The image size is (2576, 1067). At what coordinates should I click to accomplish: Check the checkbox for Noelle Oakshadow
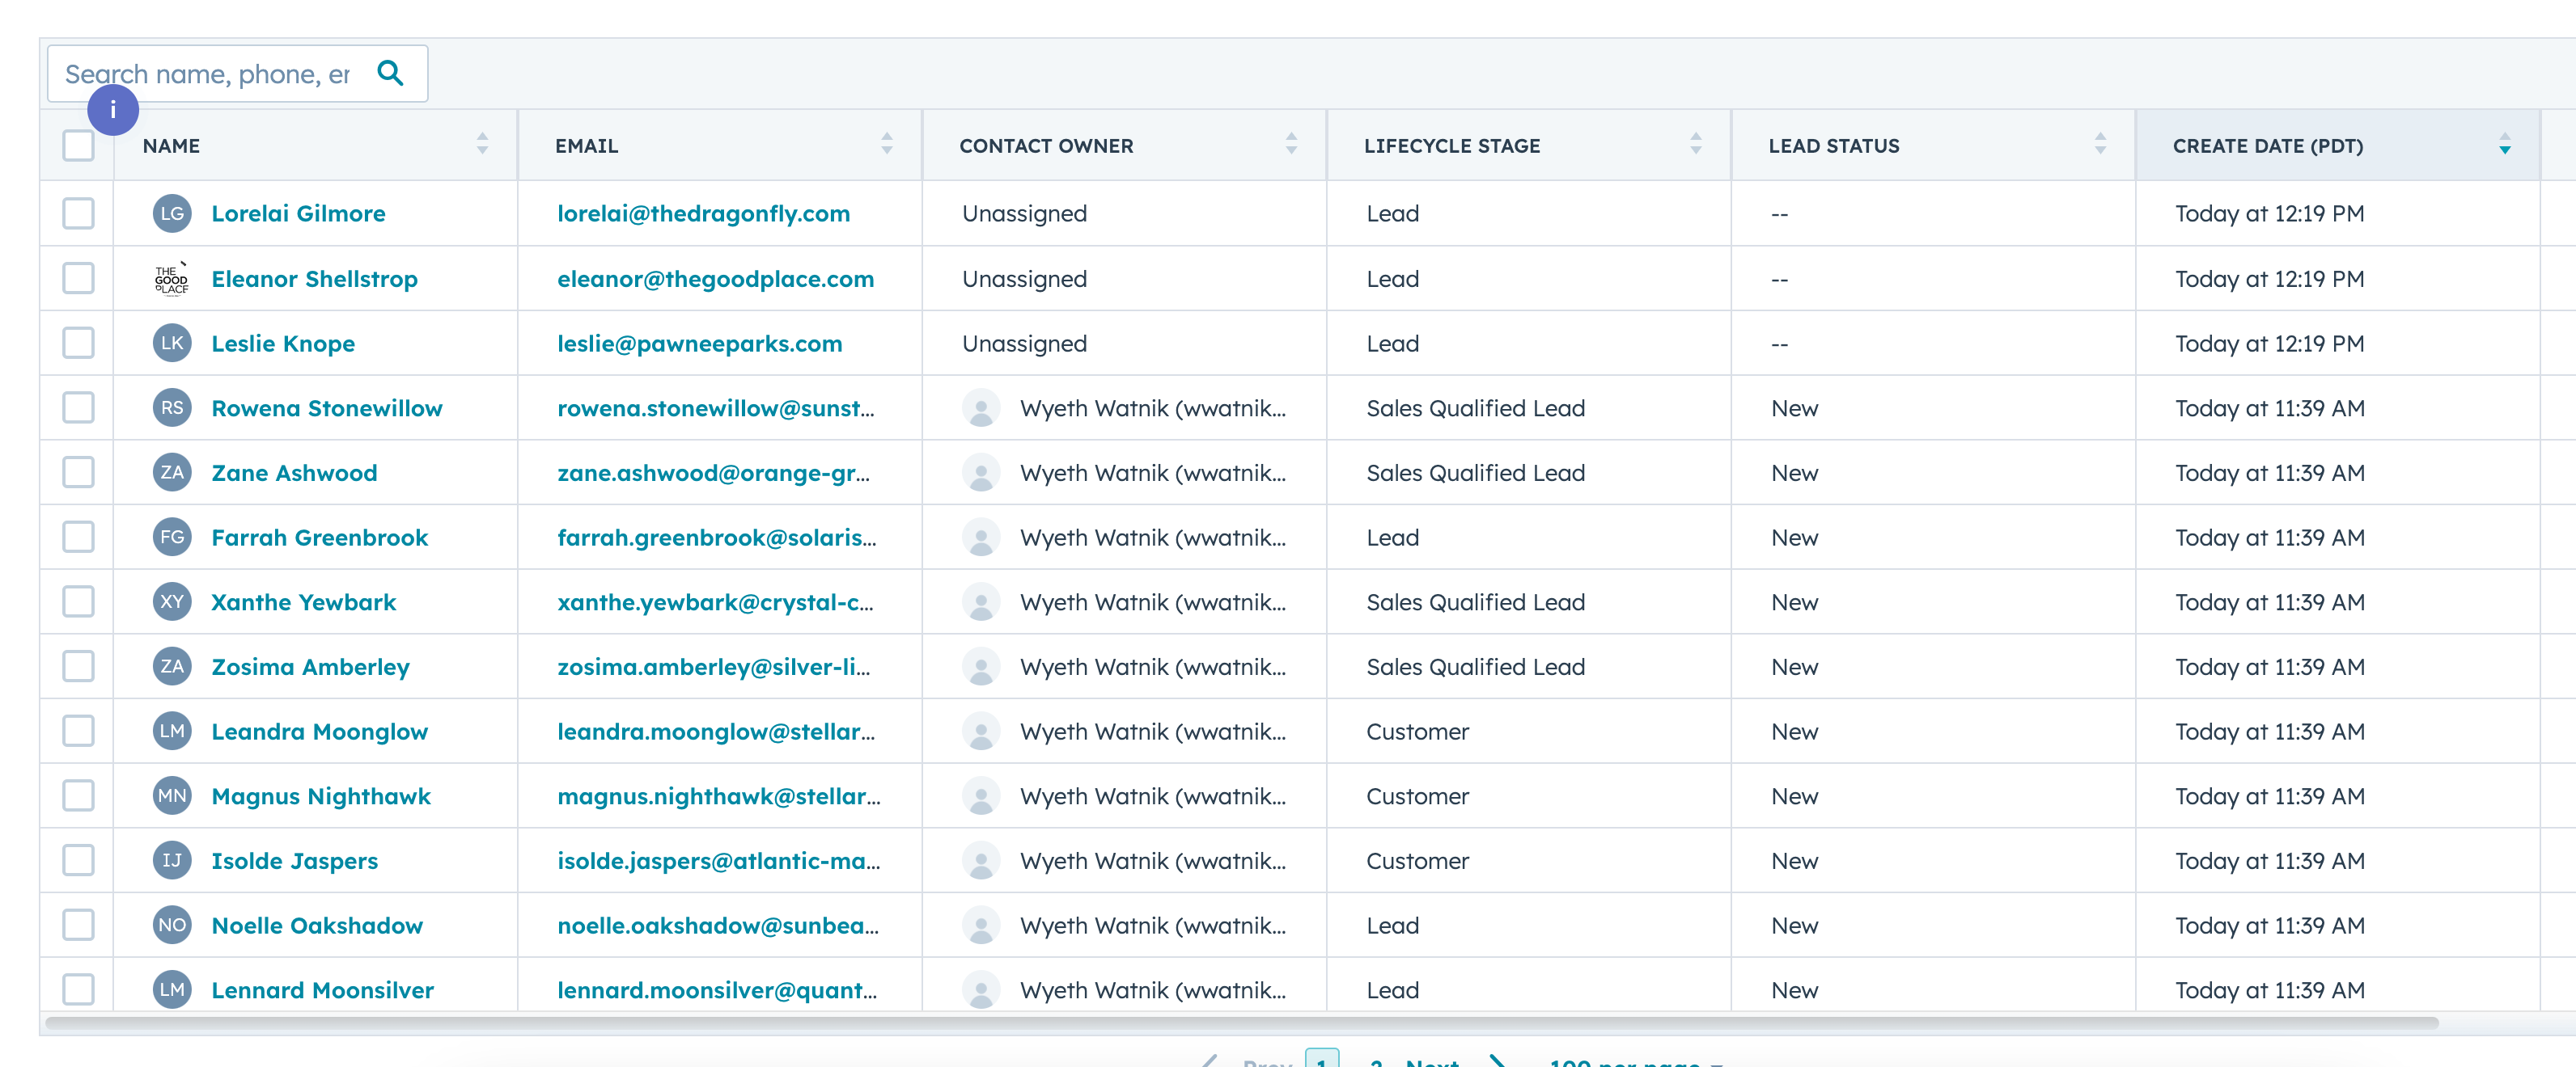pyautogui.click(x=77, y=925)
